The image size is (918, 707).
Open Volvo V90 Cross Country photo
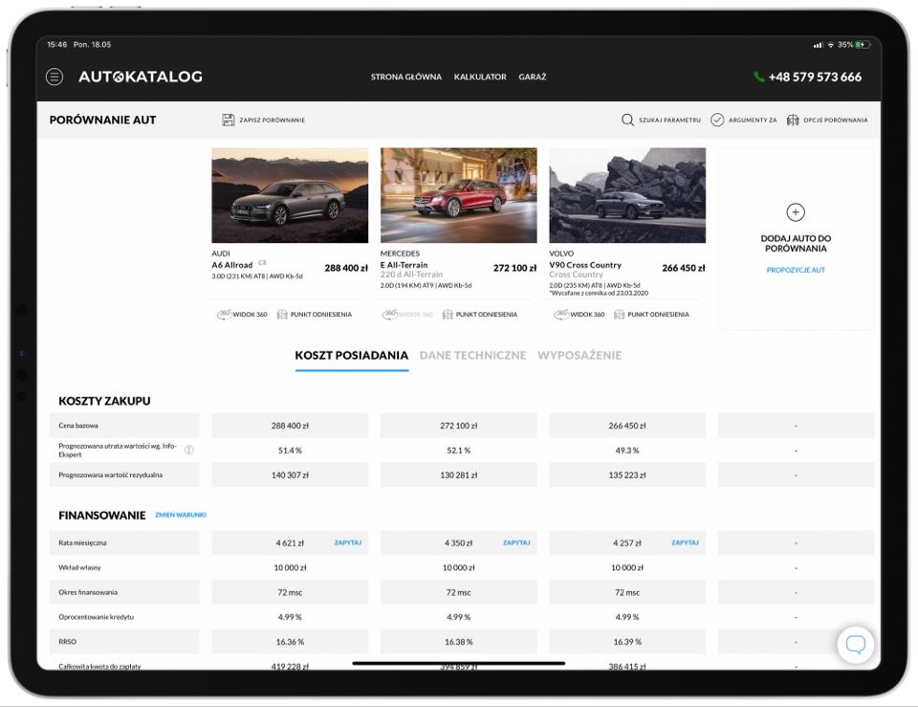point(627,195)
